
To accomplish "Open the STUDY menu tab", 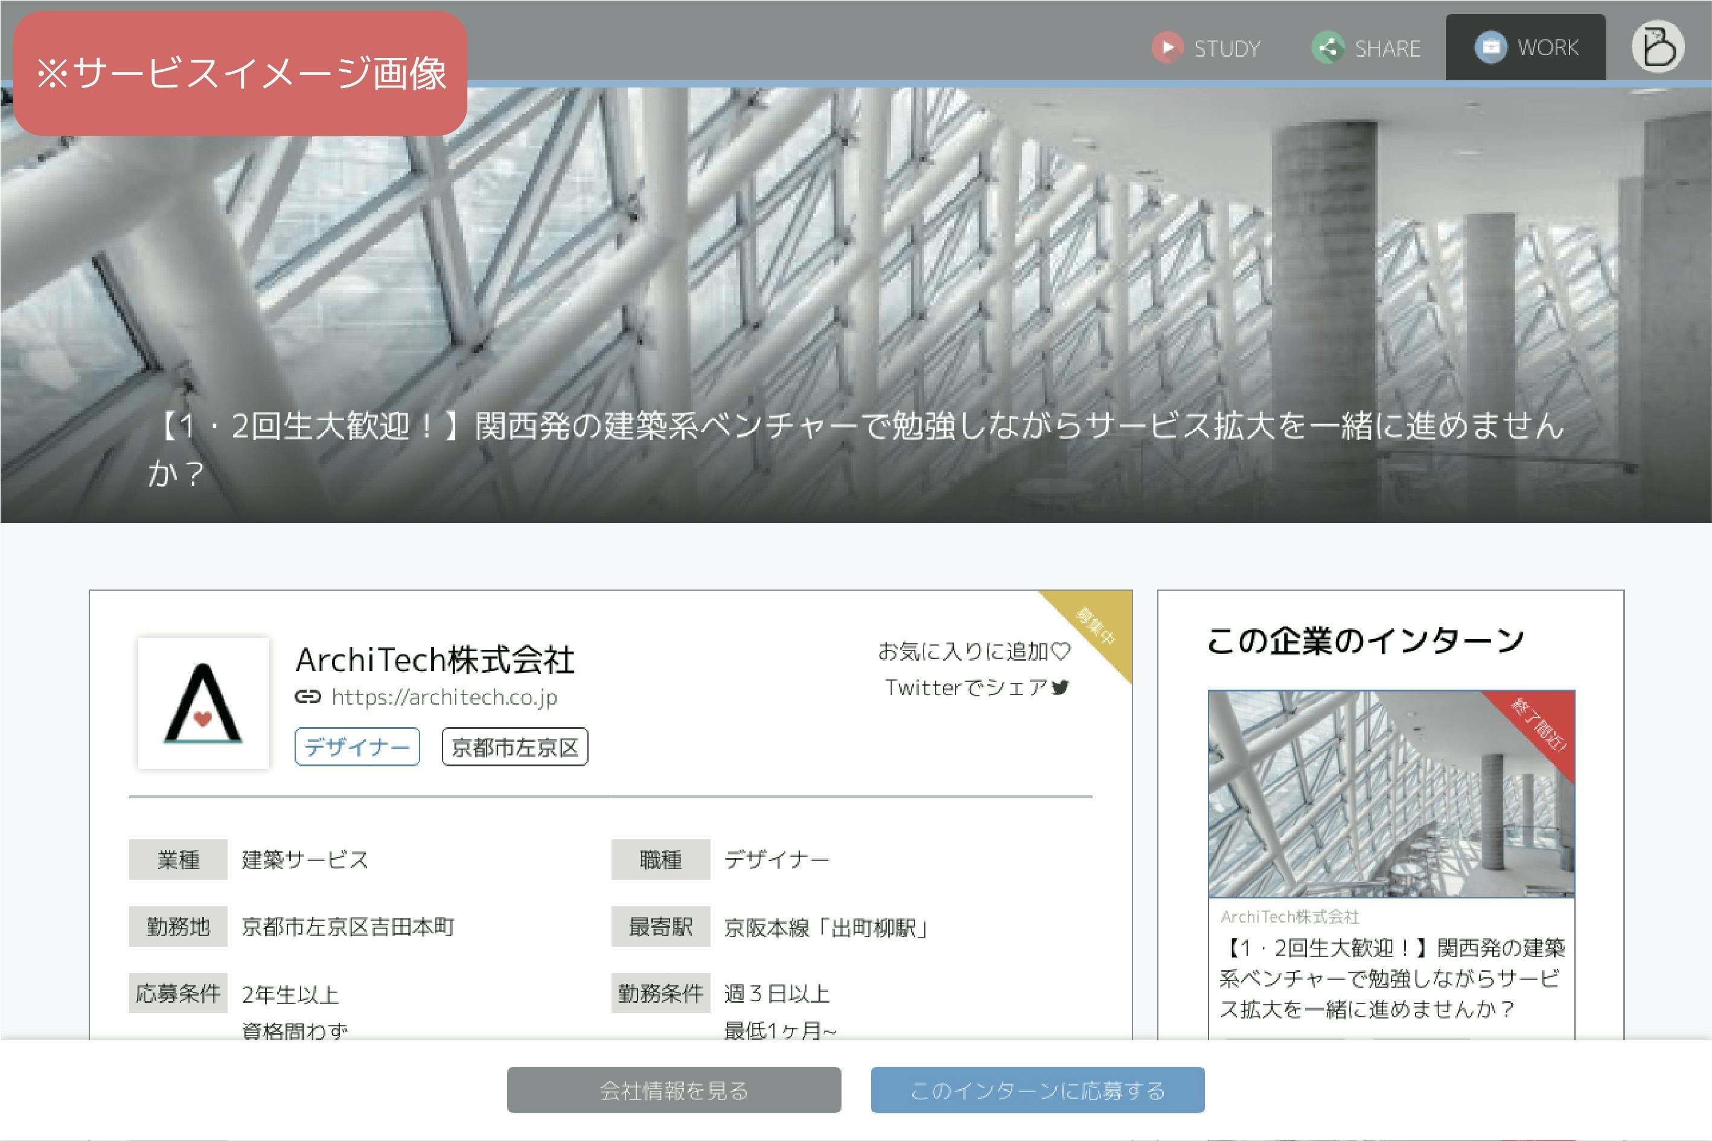I will [x=1227, y=49].
